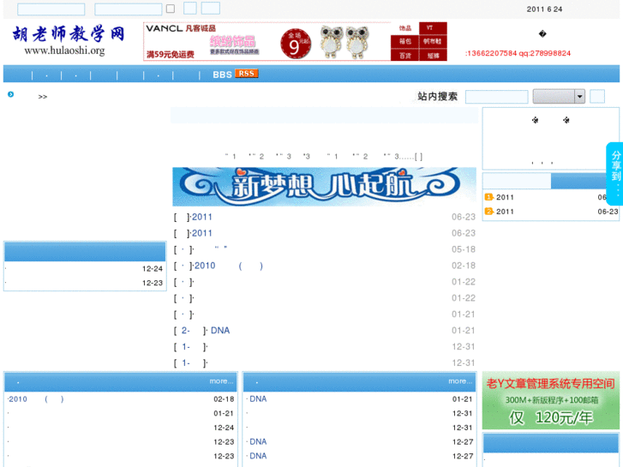Click the owl earrings image in VANCL ad
623x467 pixels.
[344, 42]
